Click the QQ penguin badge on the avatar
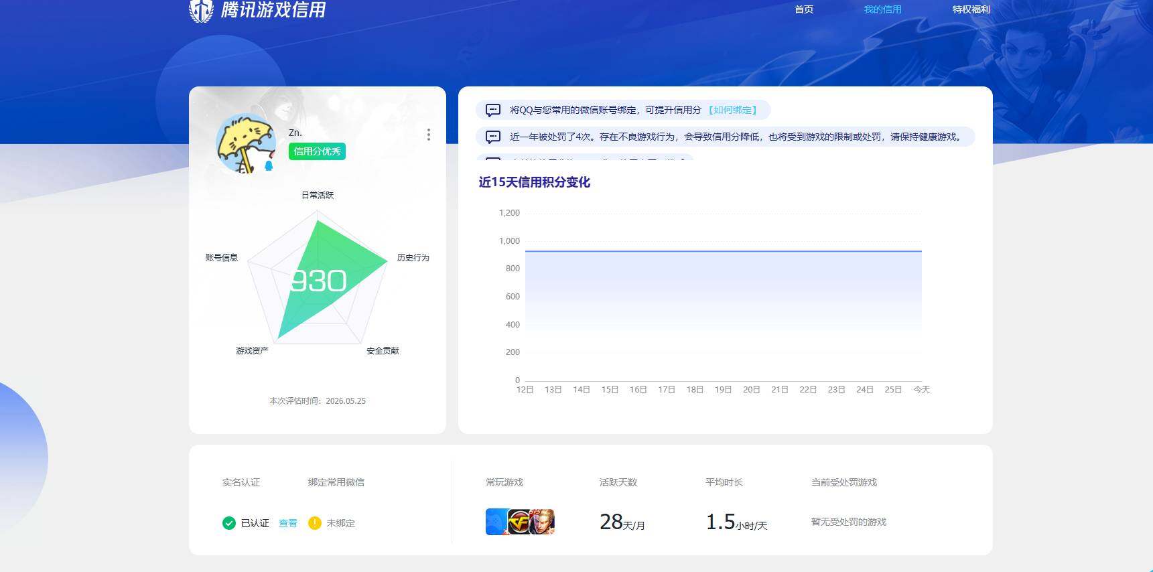The width and height of the screenshot is (1153, 572). 269,165
